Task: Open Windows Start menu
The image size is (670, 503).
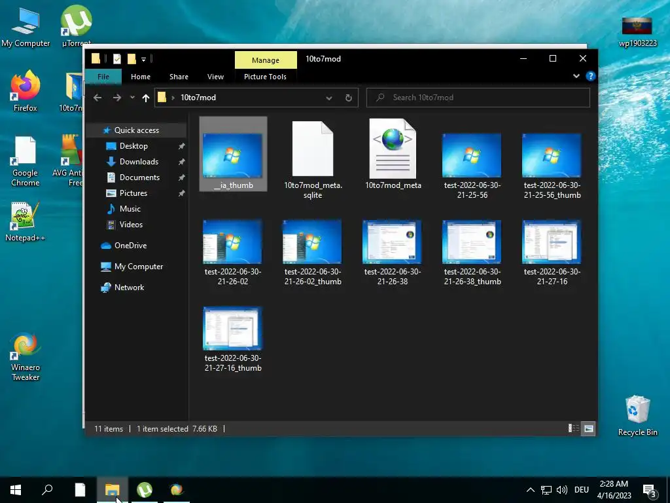Action: [16, 489]
